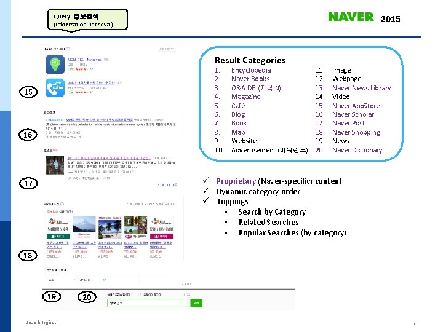443x332 pixels.
Task: Open the blue whowho phone app icon
Action: [55, 87]
